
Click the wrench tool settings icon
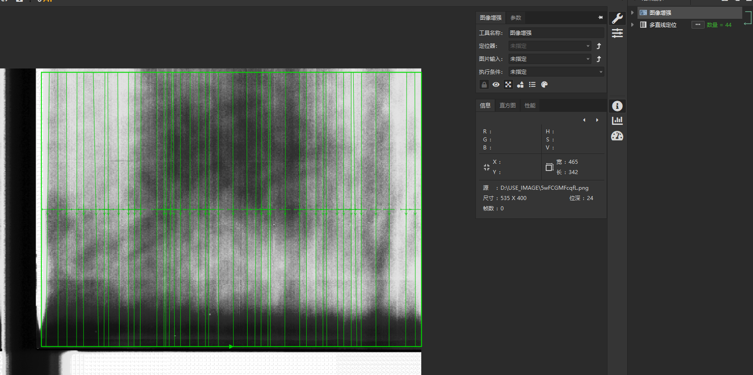pos(617,18)
